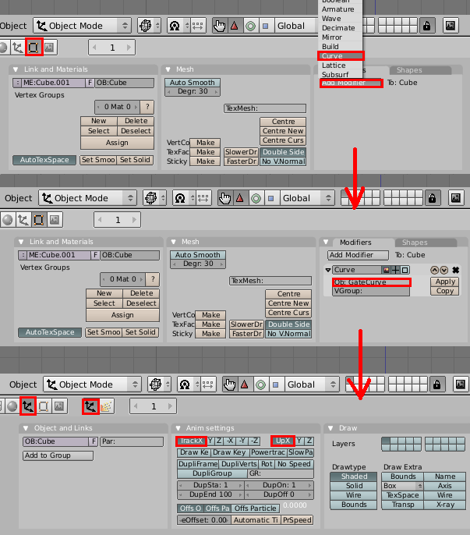The image size is (470, 535).
Task: Select Shaded drawtype
Action: (x=354, y=477)
